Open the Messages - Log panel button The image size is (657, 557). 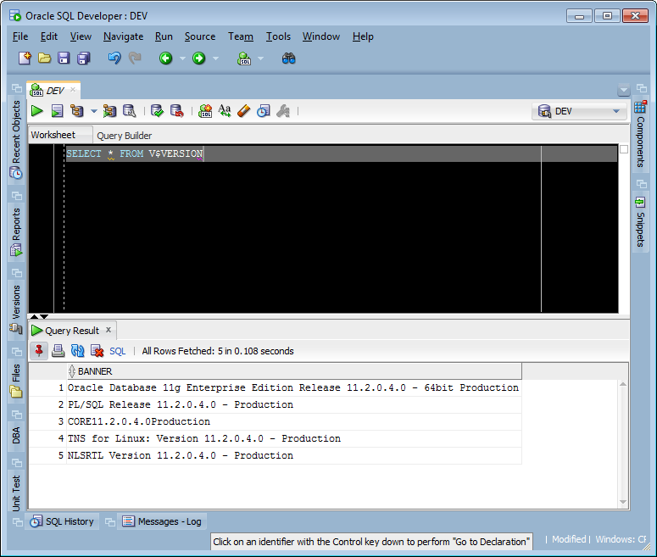[162, 521]
